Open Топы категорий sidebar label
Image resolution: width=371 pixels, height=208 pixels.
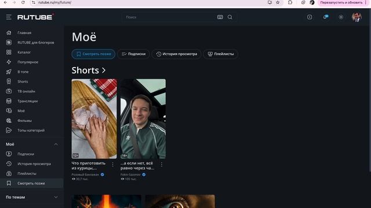tap(31, 130)
